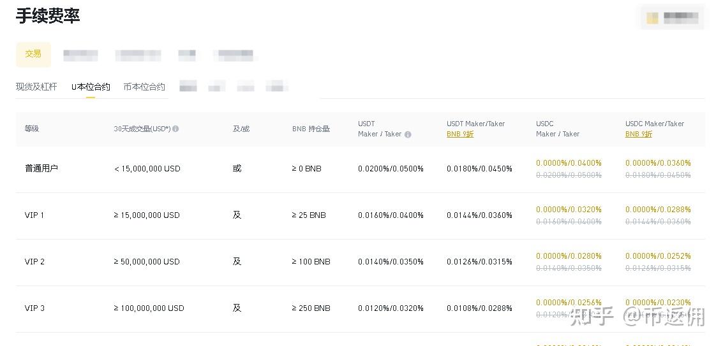Open BNB 9折 link under USDT Maker/Taker
Viewport: 723px width, 346px height.
coord(459,134)
